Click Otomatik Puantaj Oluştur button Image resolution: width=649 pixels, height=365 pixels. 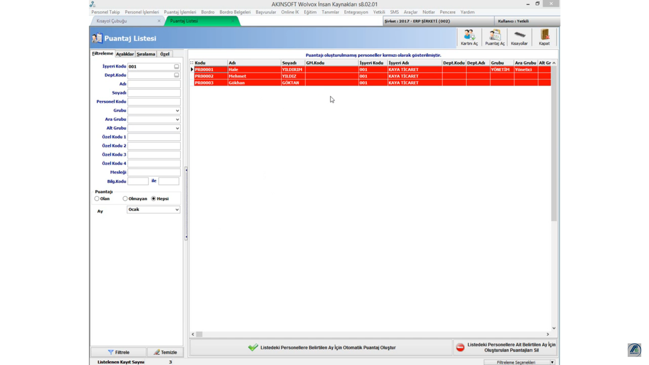click(x=321, y=347)
